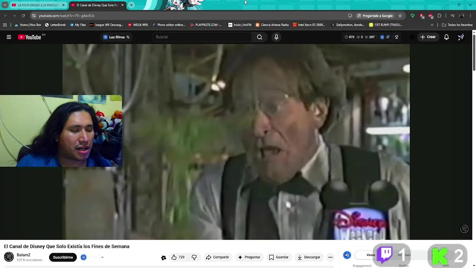The height and width of the screenshot is (268, 476).
Task: Click the Suscribirme button
Action: tap(63, 257)
